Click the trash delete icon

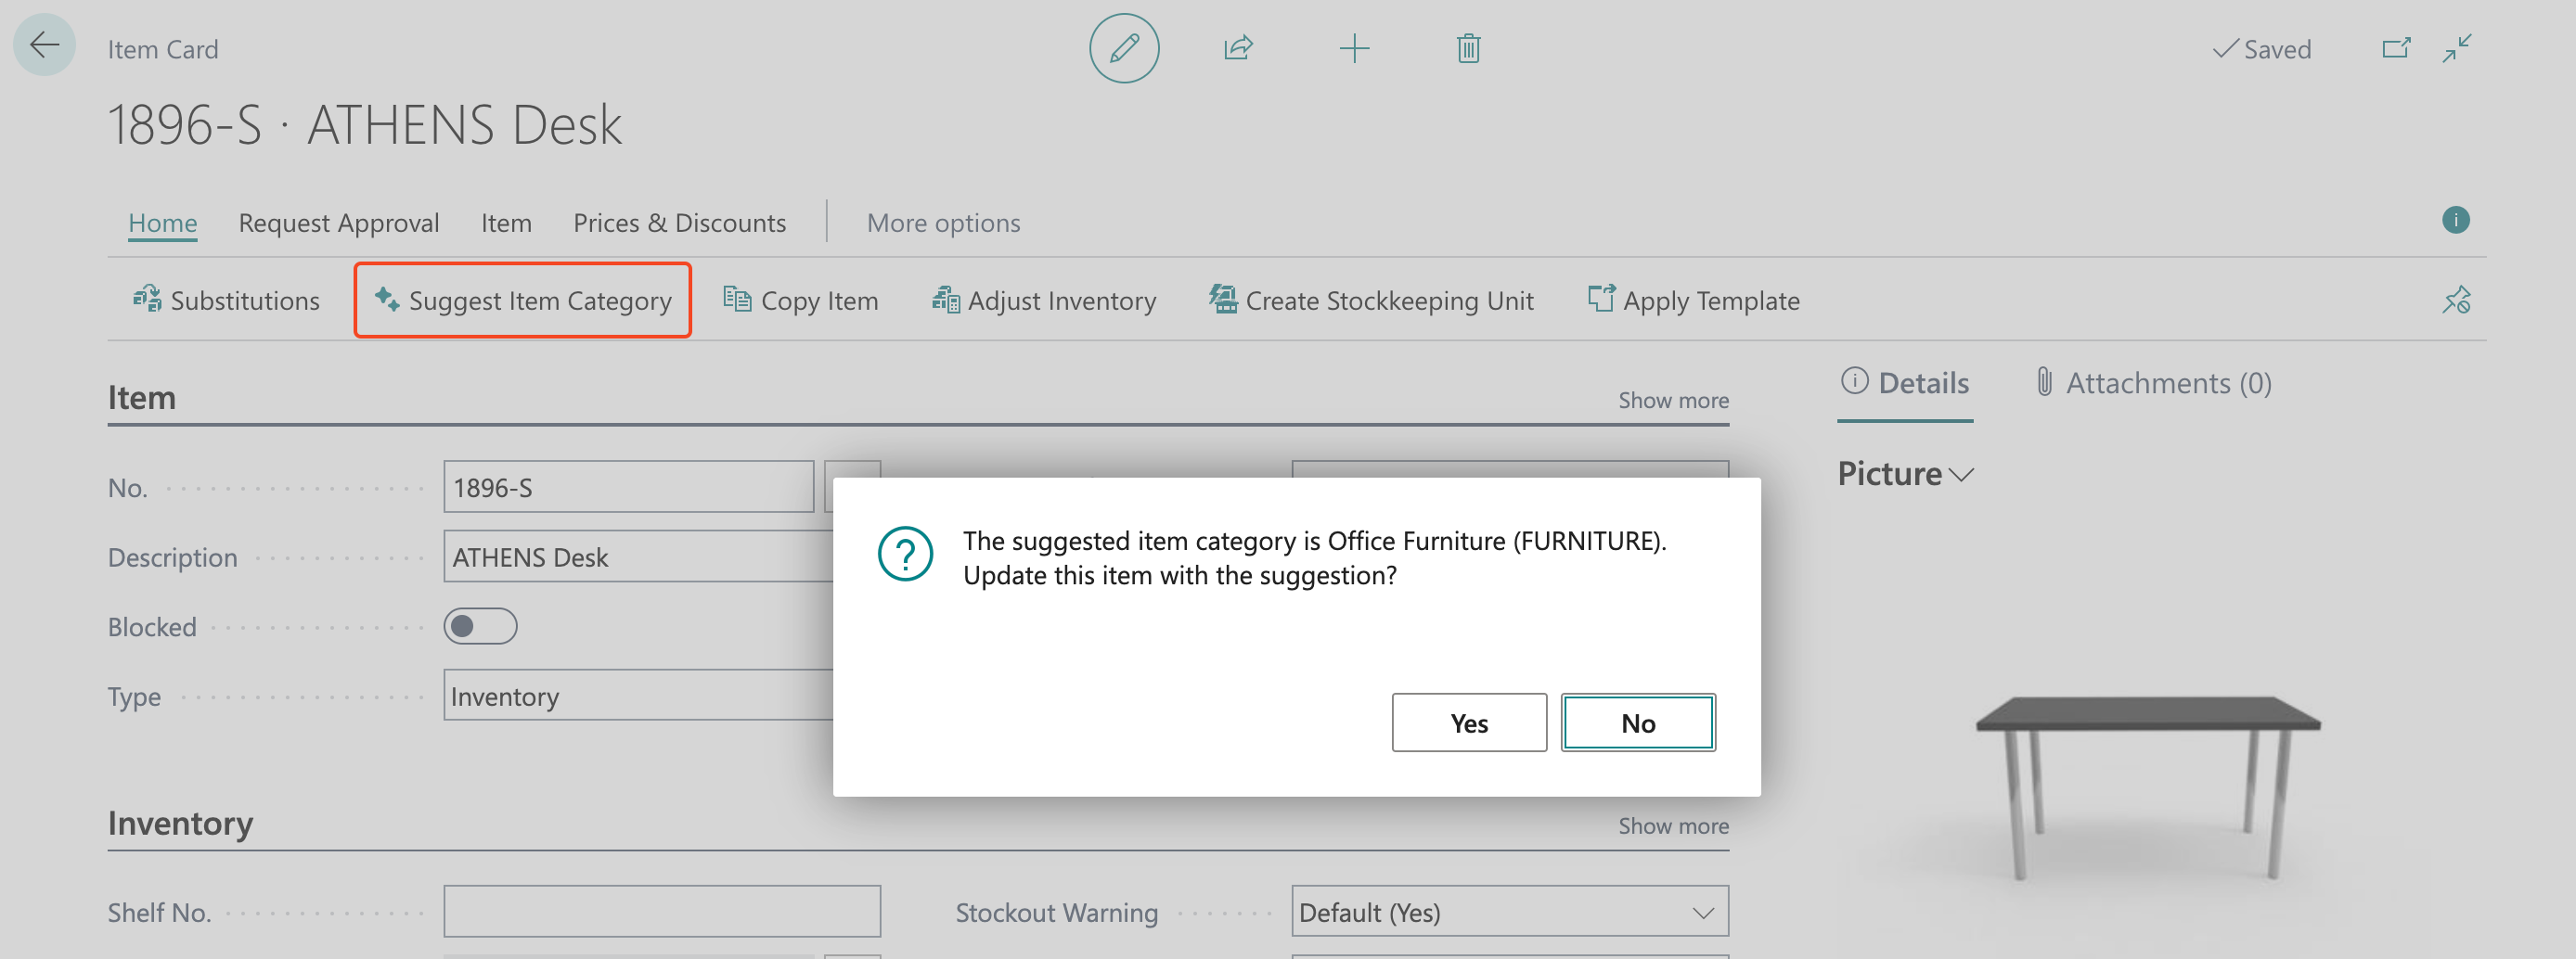coord(1468,48)
